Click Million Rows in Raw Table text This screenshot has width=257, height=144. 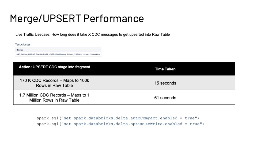tap(54, 100)
